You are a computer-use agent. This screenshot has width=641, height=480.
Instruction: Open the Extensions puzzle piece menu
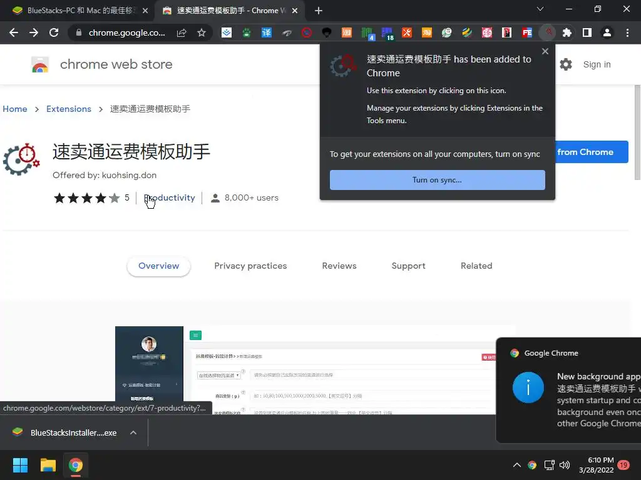point(567,32)
